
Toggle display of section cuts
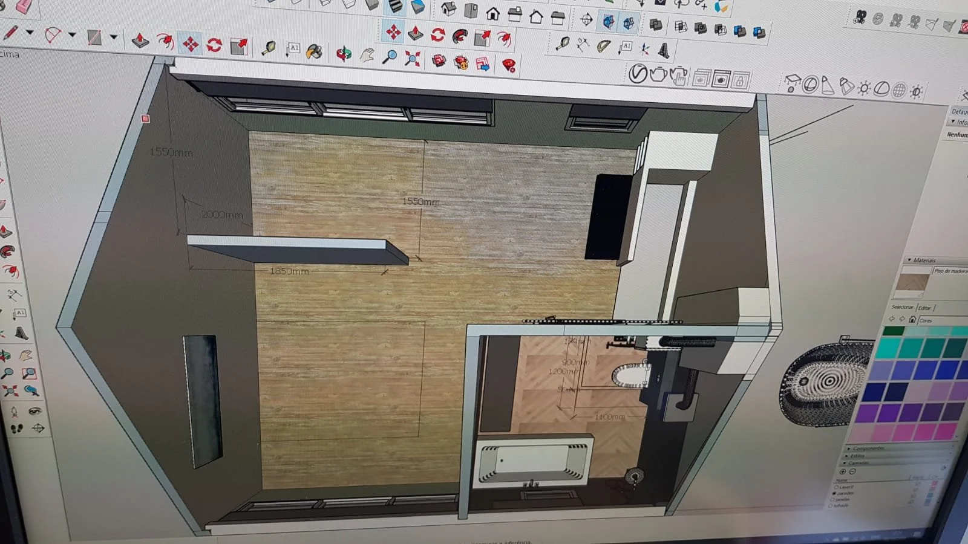(629, 23)
